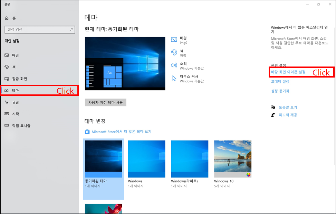Select the Windows 10 beach theme thumbnail

pyautogui.click(x=233, y=159)
